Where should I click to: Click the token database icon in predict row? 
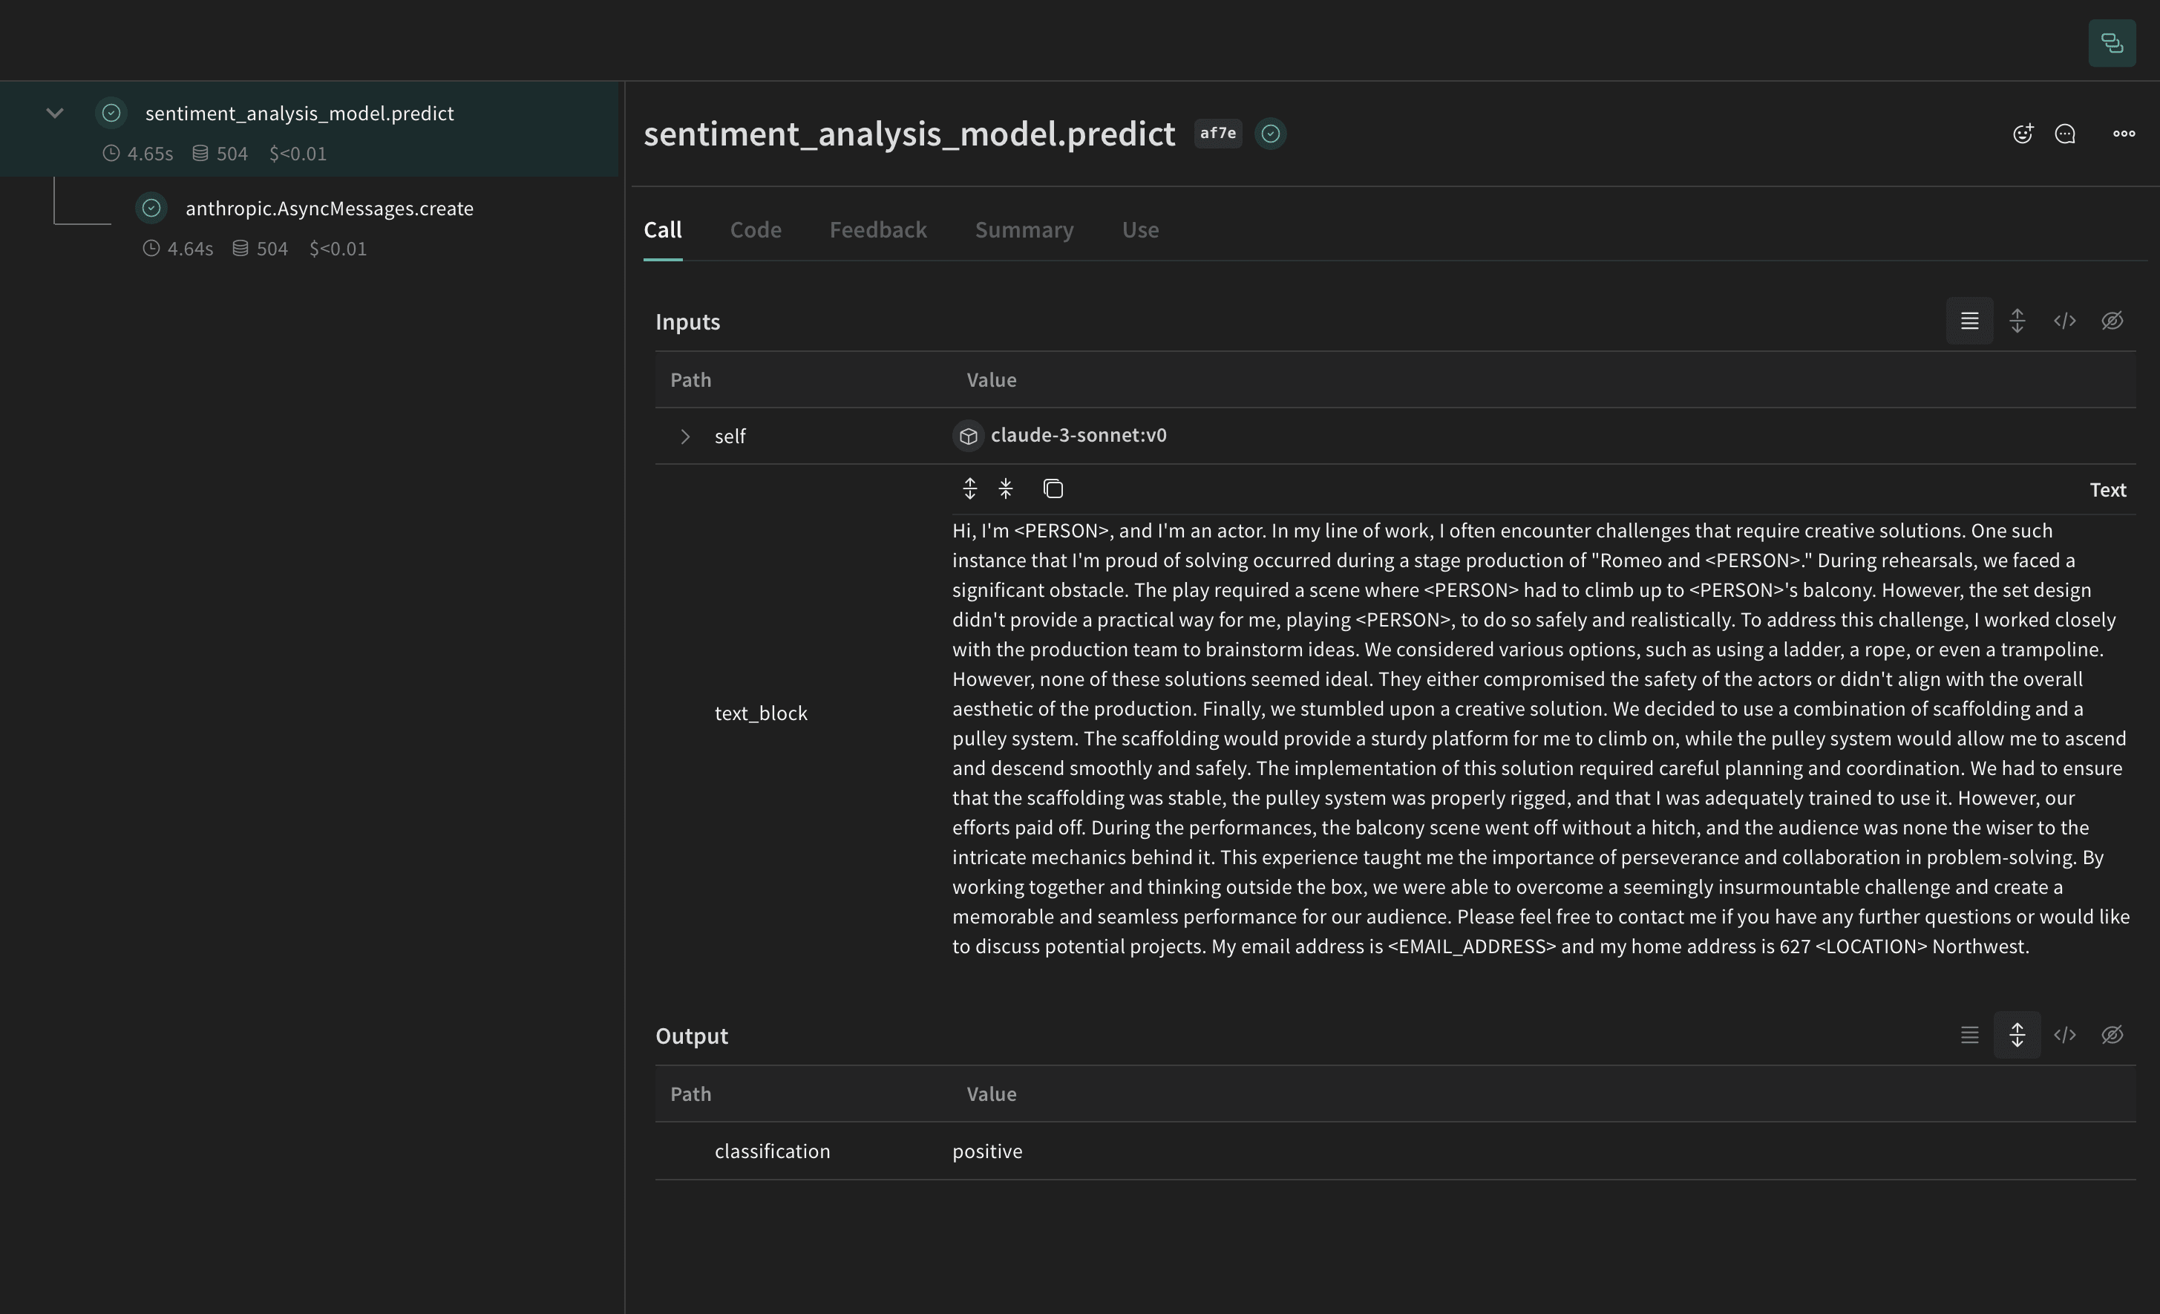pyautogui.click(x=200, y=154)
